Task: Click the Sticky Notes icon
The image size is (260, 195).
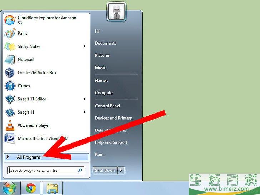Action: (10, 46)
